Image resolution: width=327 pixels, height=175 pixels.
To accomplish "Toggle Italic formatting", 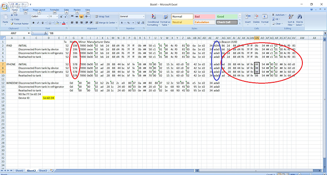I will [x=38, y=23].
